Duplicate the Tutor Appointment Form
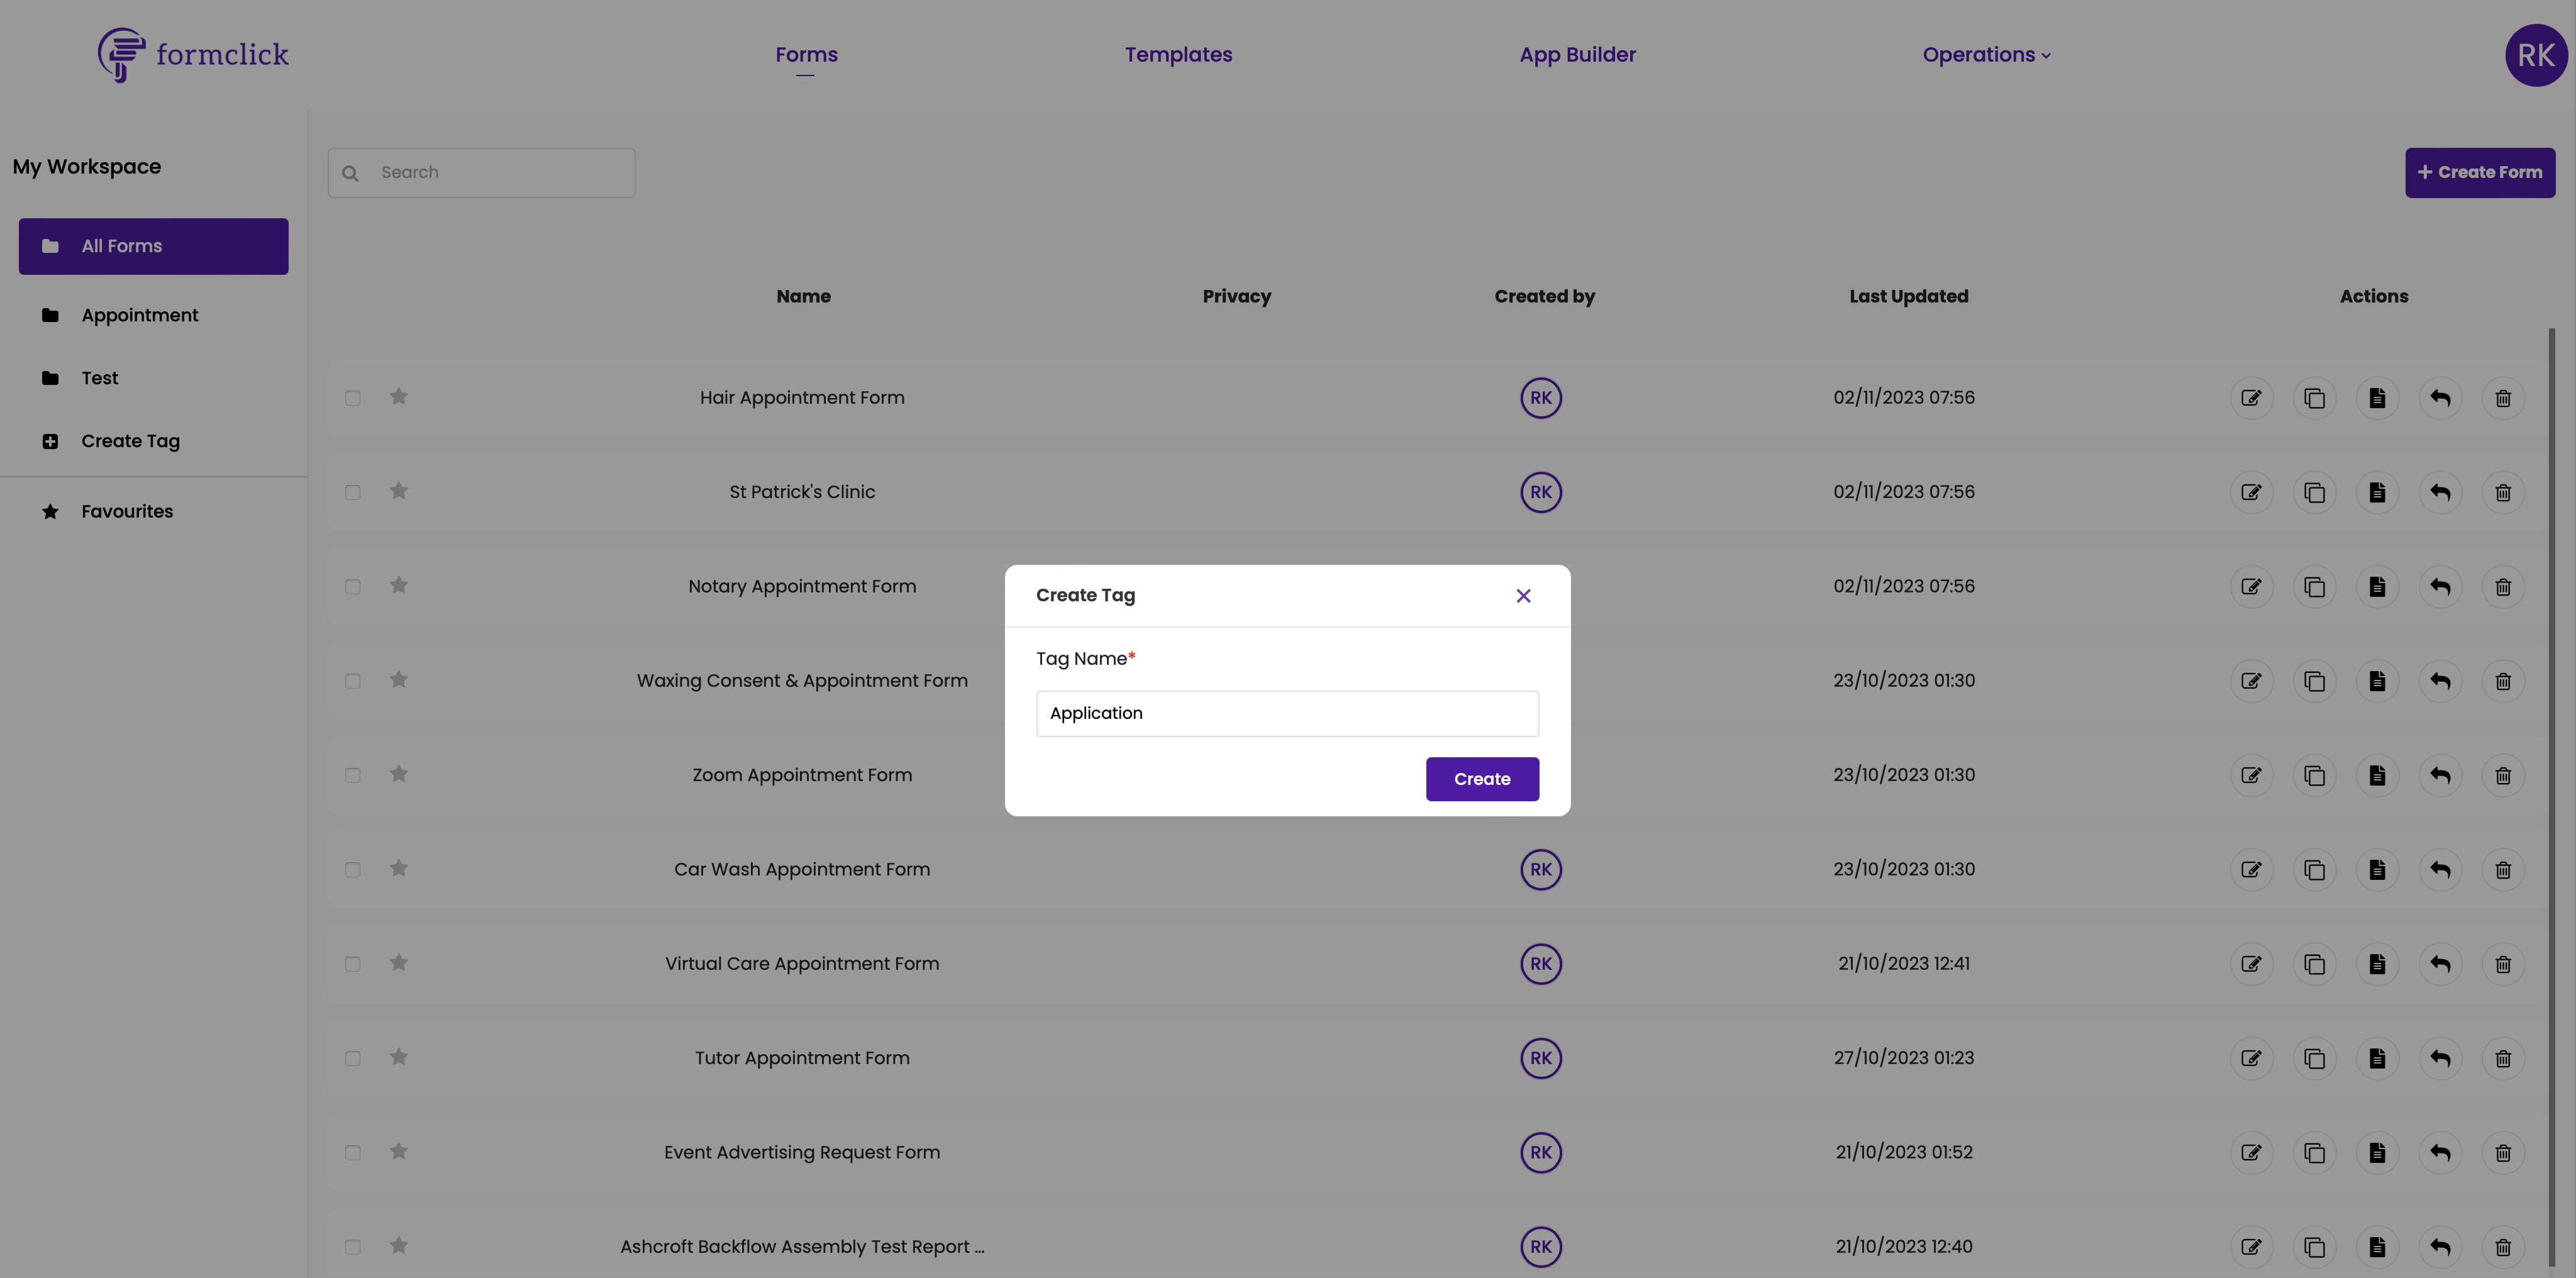The height and width of the screenshot is (1278, 2576). [x=2314, y=1058]
